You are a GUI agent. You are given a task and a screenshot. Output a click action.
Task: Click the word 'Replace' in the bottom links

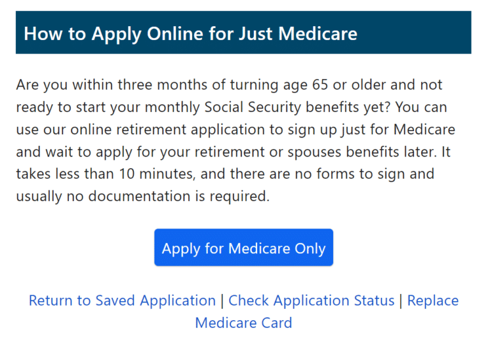click(433, 300)
